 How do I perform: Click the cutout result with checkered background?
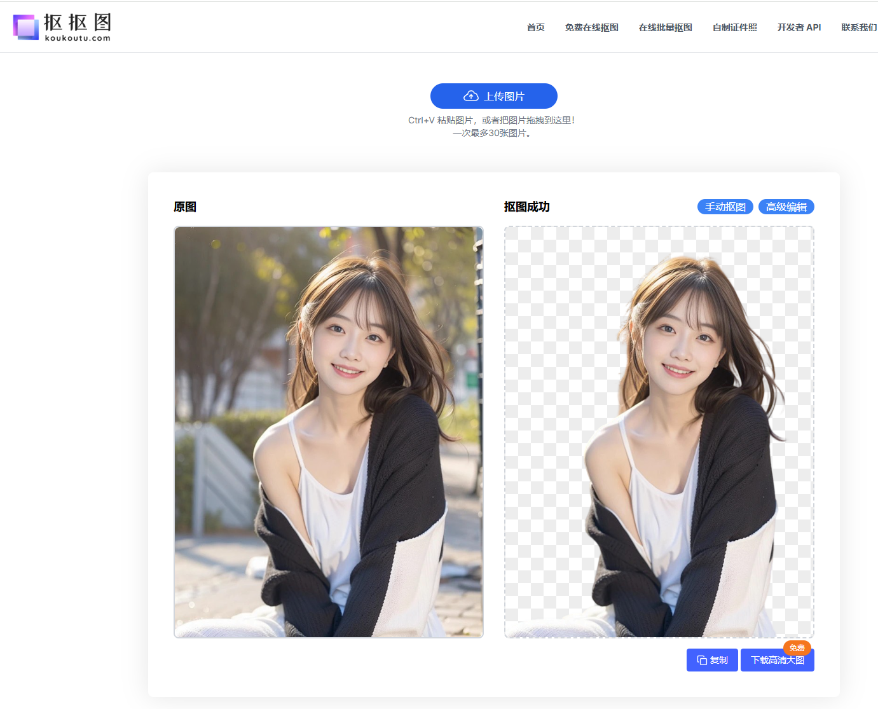659,432
